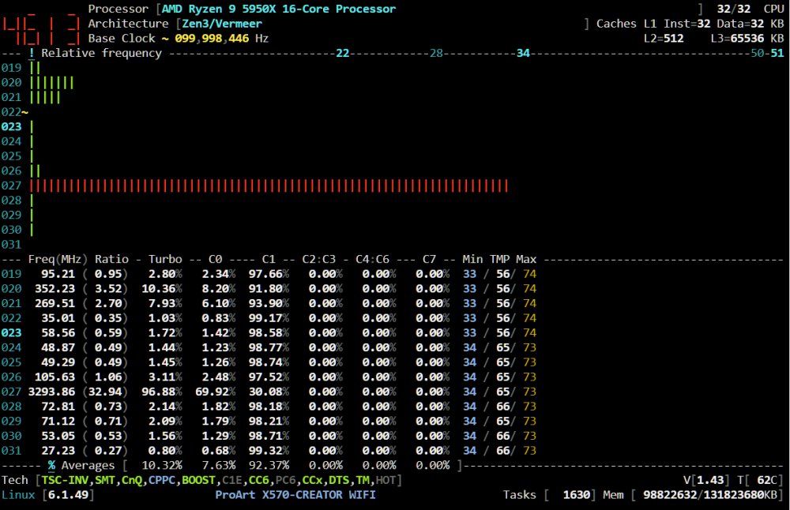The image size is (790, 510).
Task: Select the ProArt X570-CREATOR WIFI board name
Action: pyautogui.click(x=295, y=495)
